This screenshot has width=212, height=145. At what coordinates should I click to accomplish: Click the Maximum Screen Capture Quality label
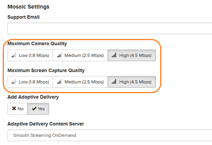(x=46, y=71)
